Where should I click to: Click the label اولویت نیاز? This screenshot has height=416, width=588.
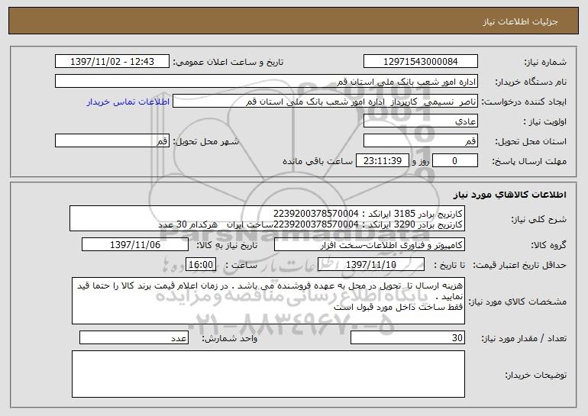coord(545,122)
